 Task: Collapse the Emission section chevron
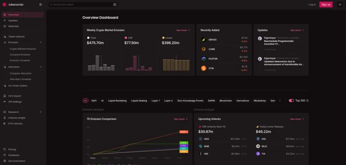(x=41, y=42)
